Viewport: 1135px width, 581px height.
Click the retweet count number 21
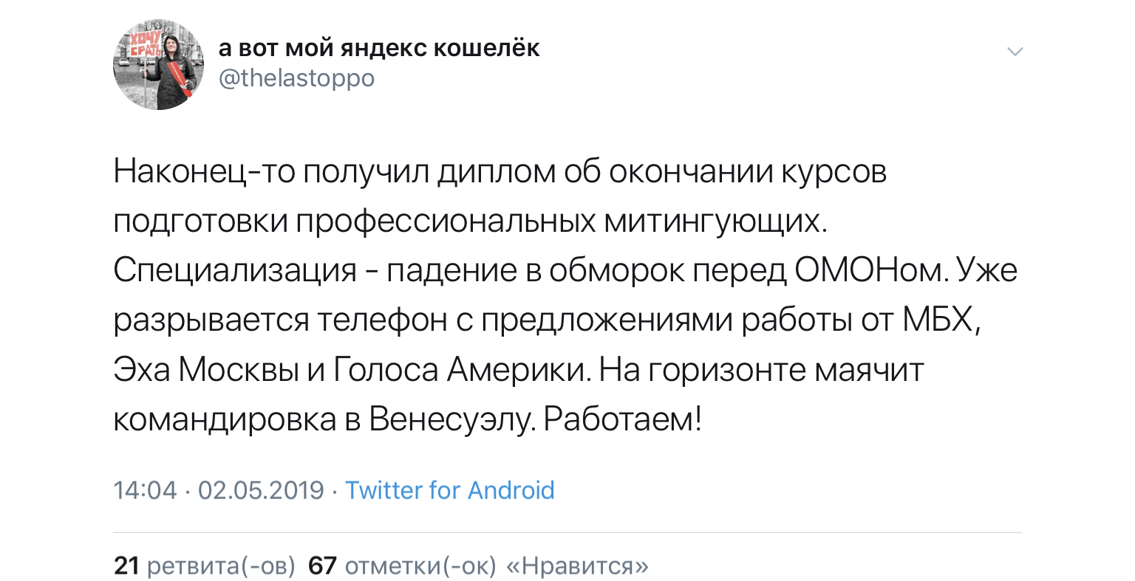point(127,566)
